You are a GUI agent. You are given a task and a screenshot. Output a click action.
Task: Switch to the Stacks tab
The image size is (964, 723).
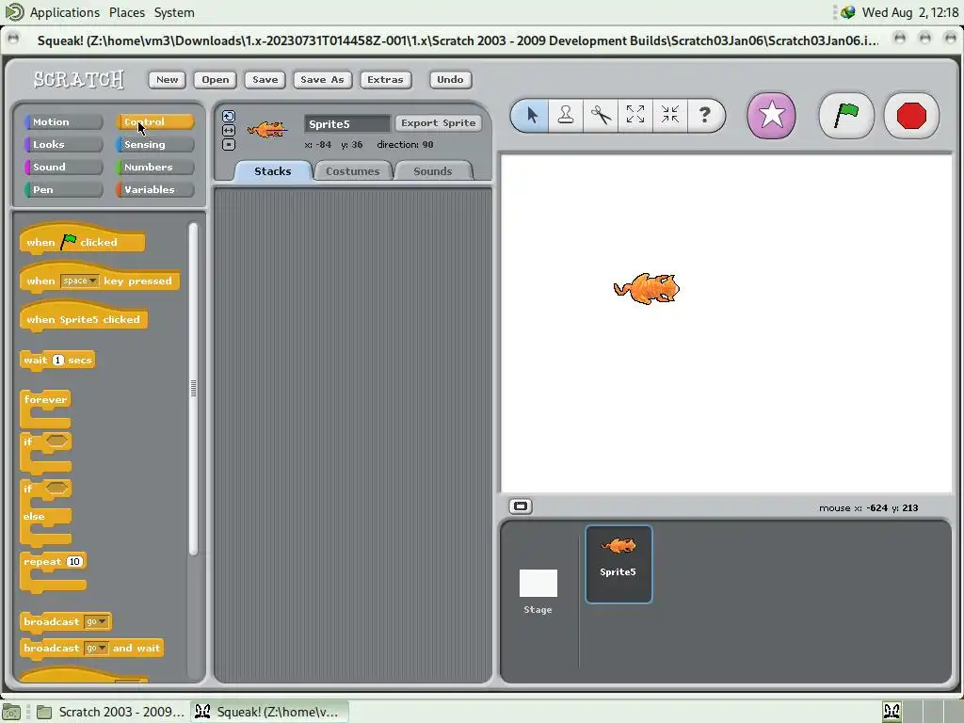tap(272, 171)
